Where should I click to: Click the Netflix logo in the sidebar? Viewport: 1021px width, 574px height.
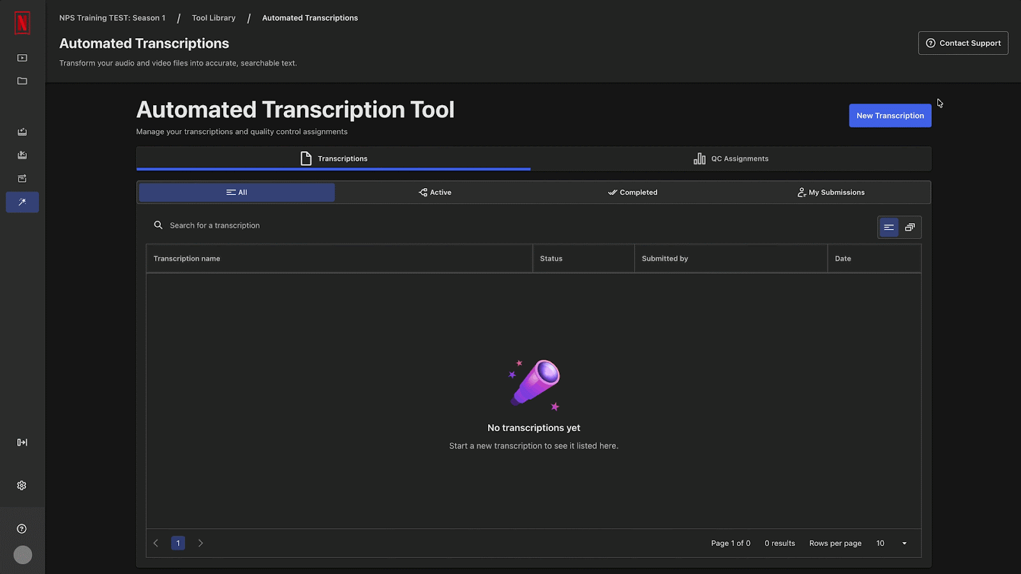[22, 23]
